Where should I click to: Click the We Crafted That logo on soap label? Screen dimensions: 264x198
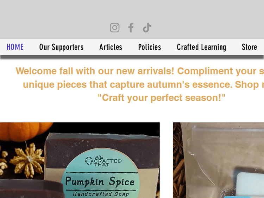103,161
